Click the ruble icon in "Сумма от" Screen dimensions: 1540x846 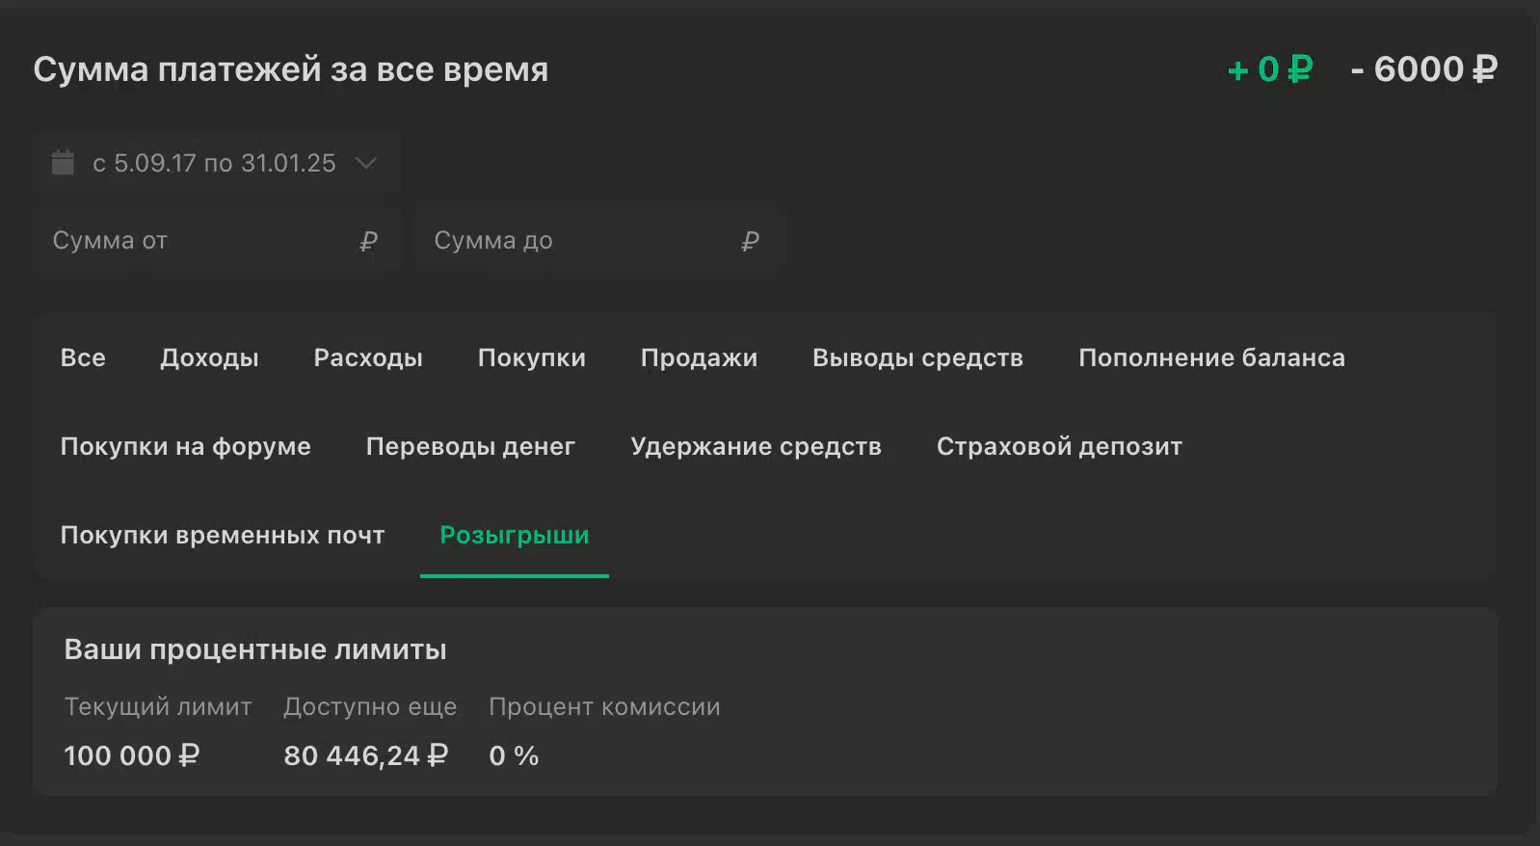368,241
